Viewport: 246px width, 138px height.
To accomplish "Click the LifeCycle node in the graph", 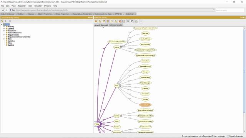I will [x=145, y=33].
